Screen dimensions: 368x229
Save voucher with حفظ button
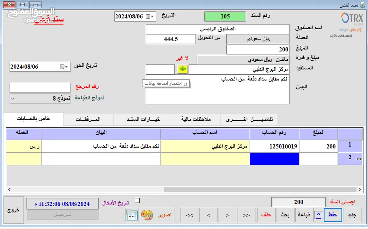pos(333,215)
